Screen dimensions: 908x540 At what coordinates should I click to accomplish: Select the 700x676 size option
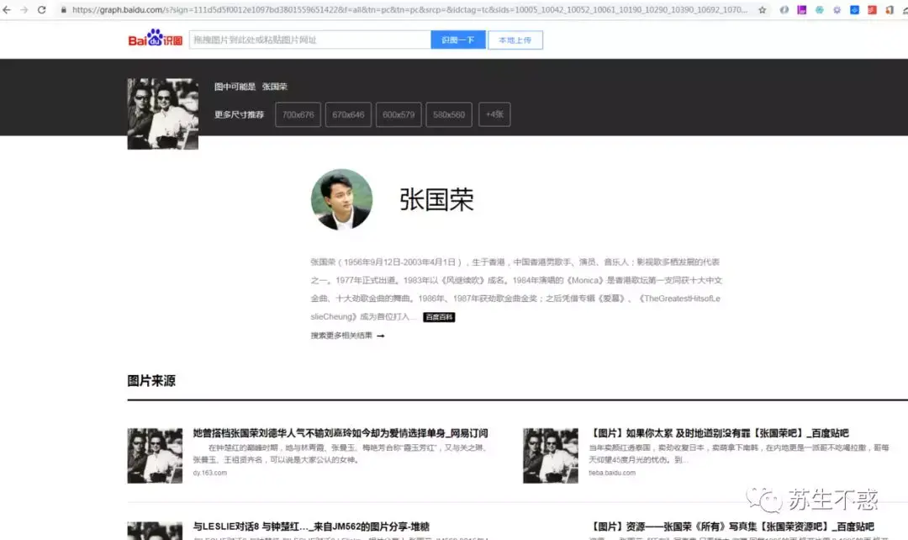pyautogui.click(x=298, y=114)
